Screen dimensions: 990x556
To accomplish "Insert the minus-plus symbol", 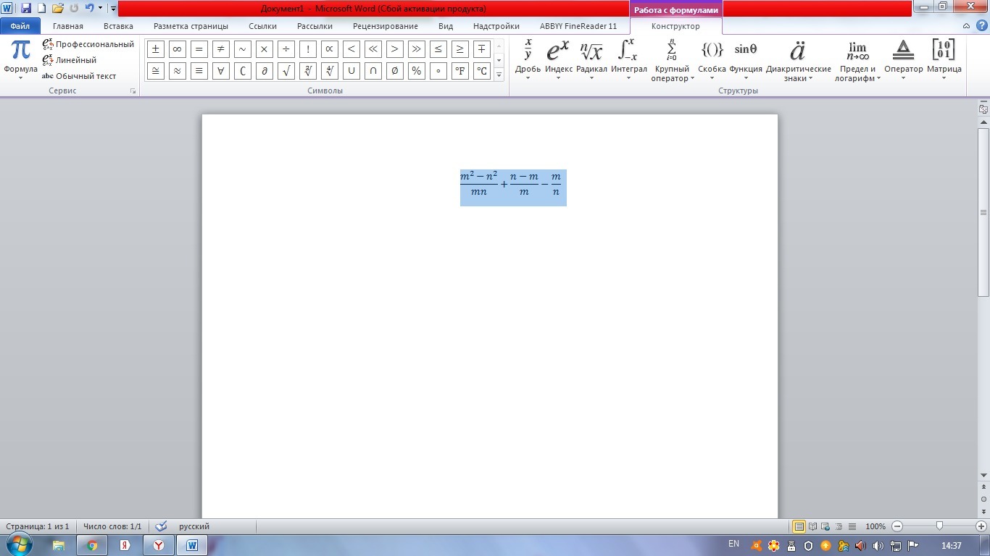I will tap(481, 49).
